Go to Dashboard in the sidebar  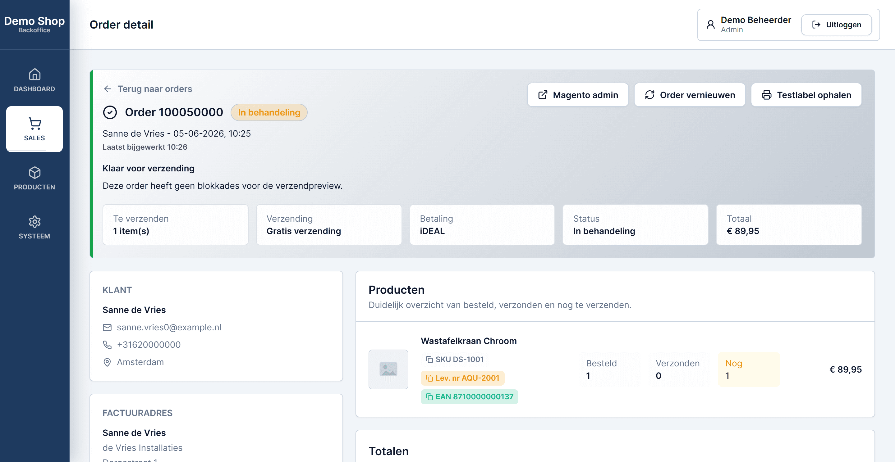point(34,80)
